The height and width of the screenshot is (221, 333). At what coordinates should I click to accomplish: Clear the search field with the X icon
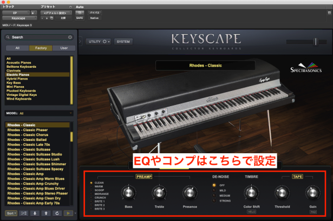pyautogui.click(x=70, y=37)
